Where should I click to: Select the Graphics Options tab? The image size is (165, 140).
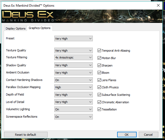pos(40,28)
